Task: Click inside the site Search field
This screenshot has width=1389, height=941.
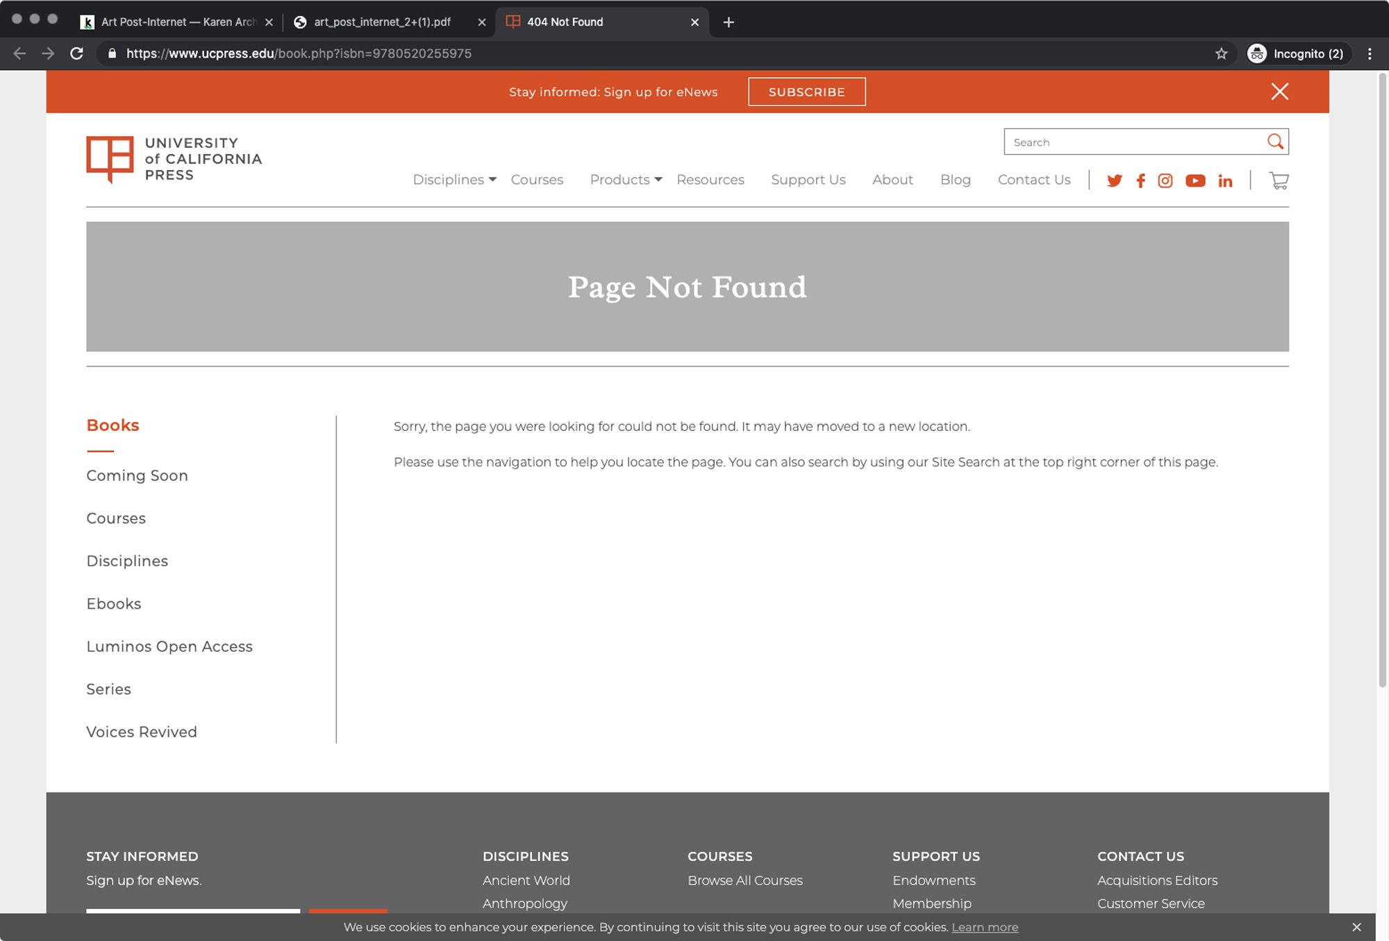Action: (1132, 142)
